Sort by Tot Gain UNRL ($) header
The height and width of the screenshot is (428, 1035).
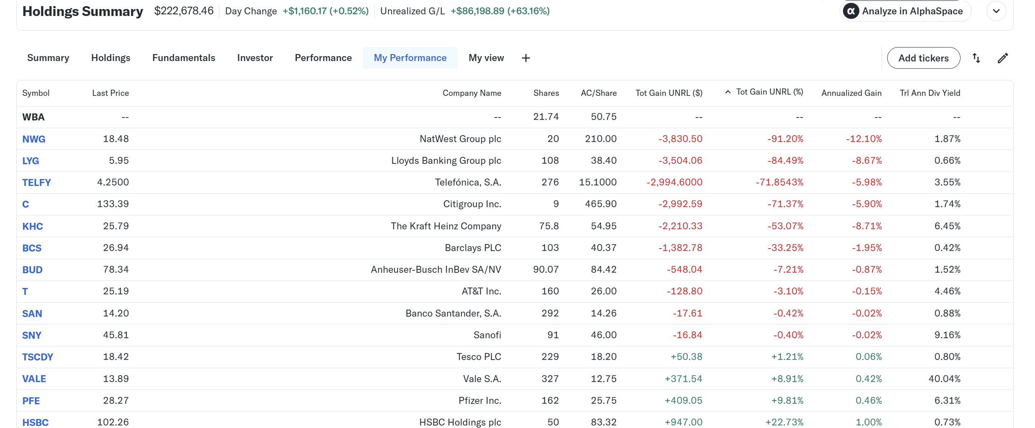coord(669,93)
